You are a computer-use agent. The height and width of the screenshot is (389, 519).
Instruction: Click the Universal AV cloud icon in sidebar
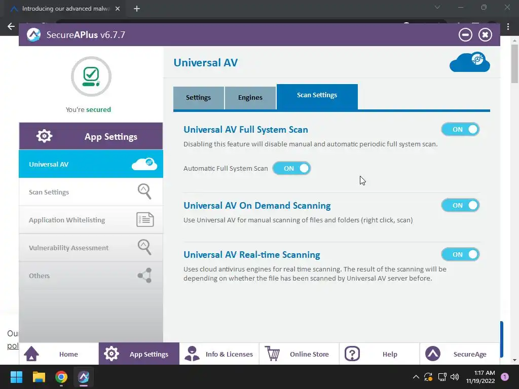(144, 164)
